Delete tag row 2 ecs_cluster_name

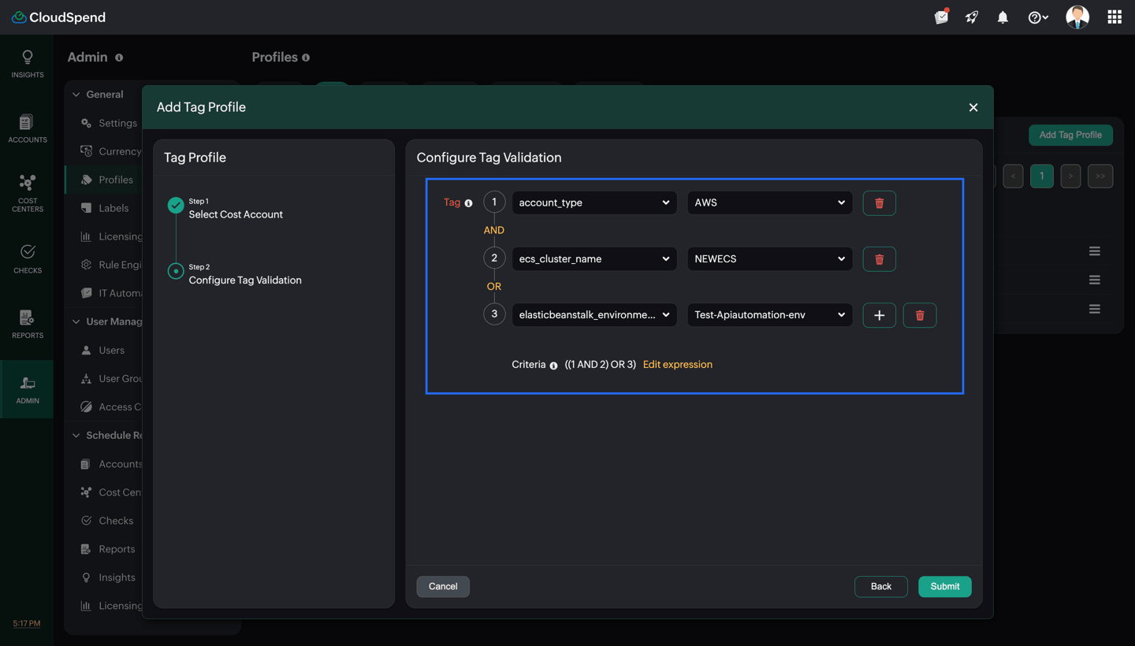coord(880,259)
